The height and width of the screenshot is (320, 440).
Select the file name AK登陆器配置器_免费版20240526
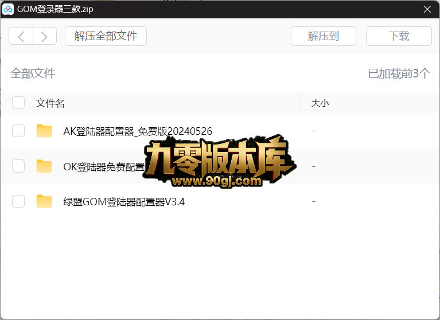point(138,131)
